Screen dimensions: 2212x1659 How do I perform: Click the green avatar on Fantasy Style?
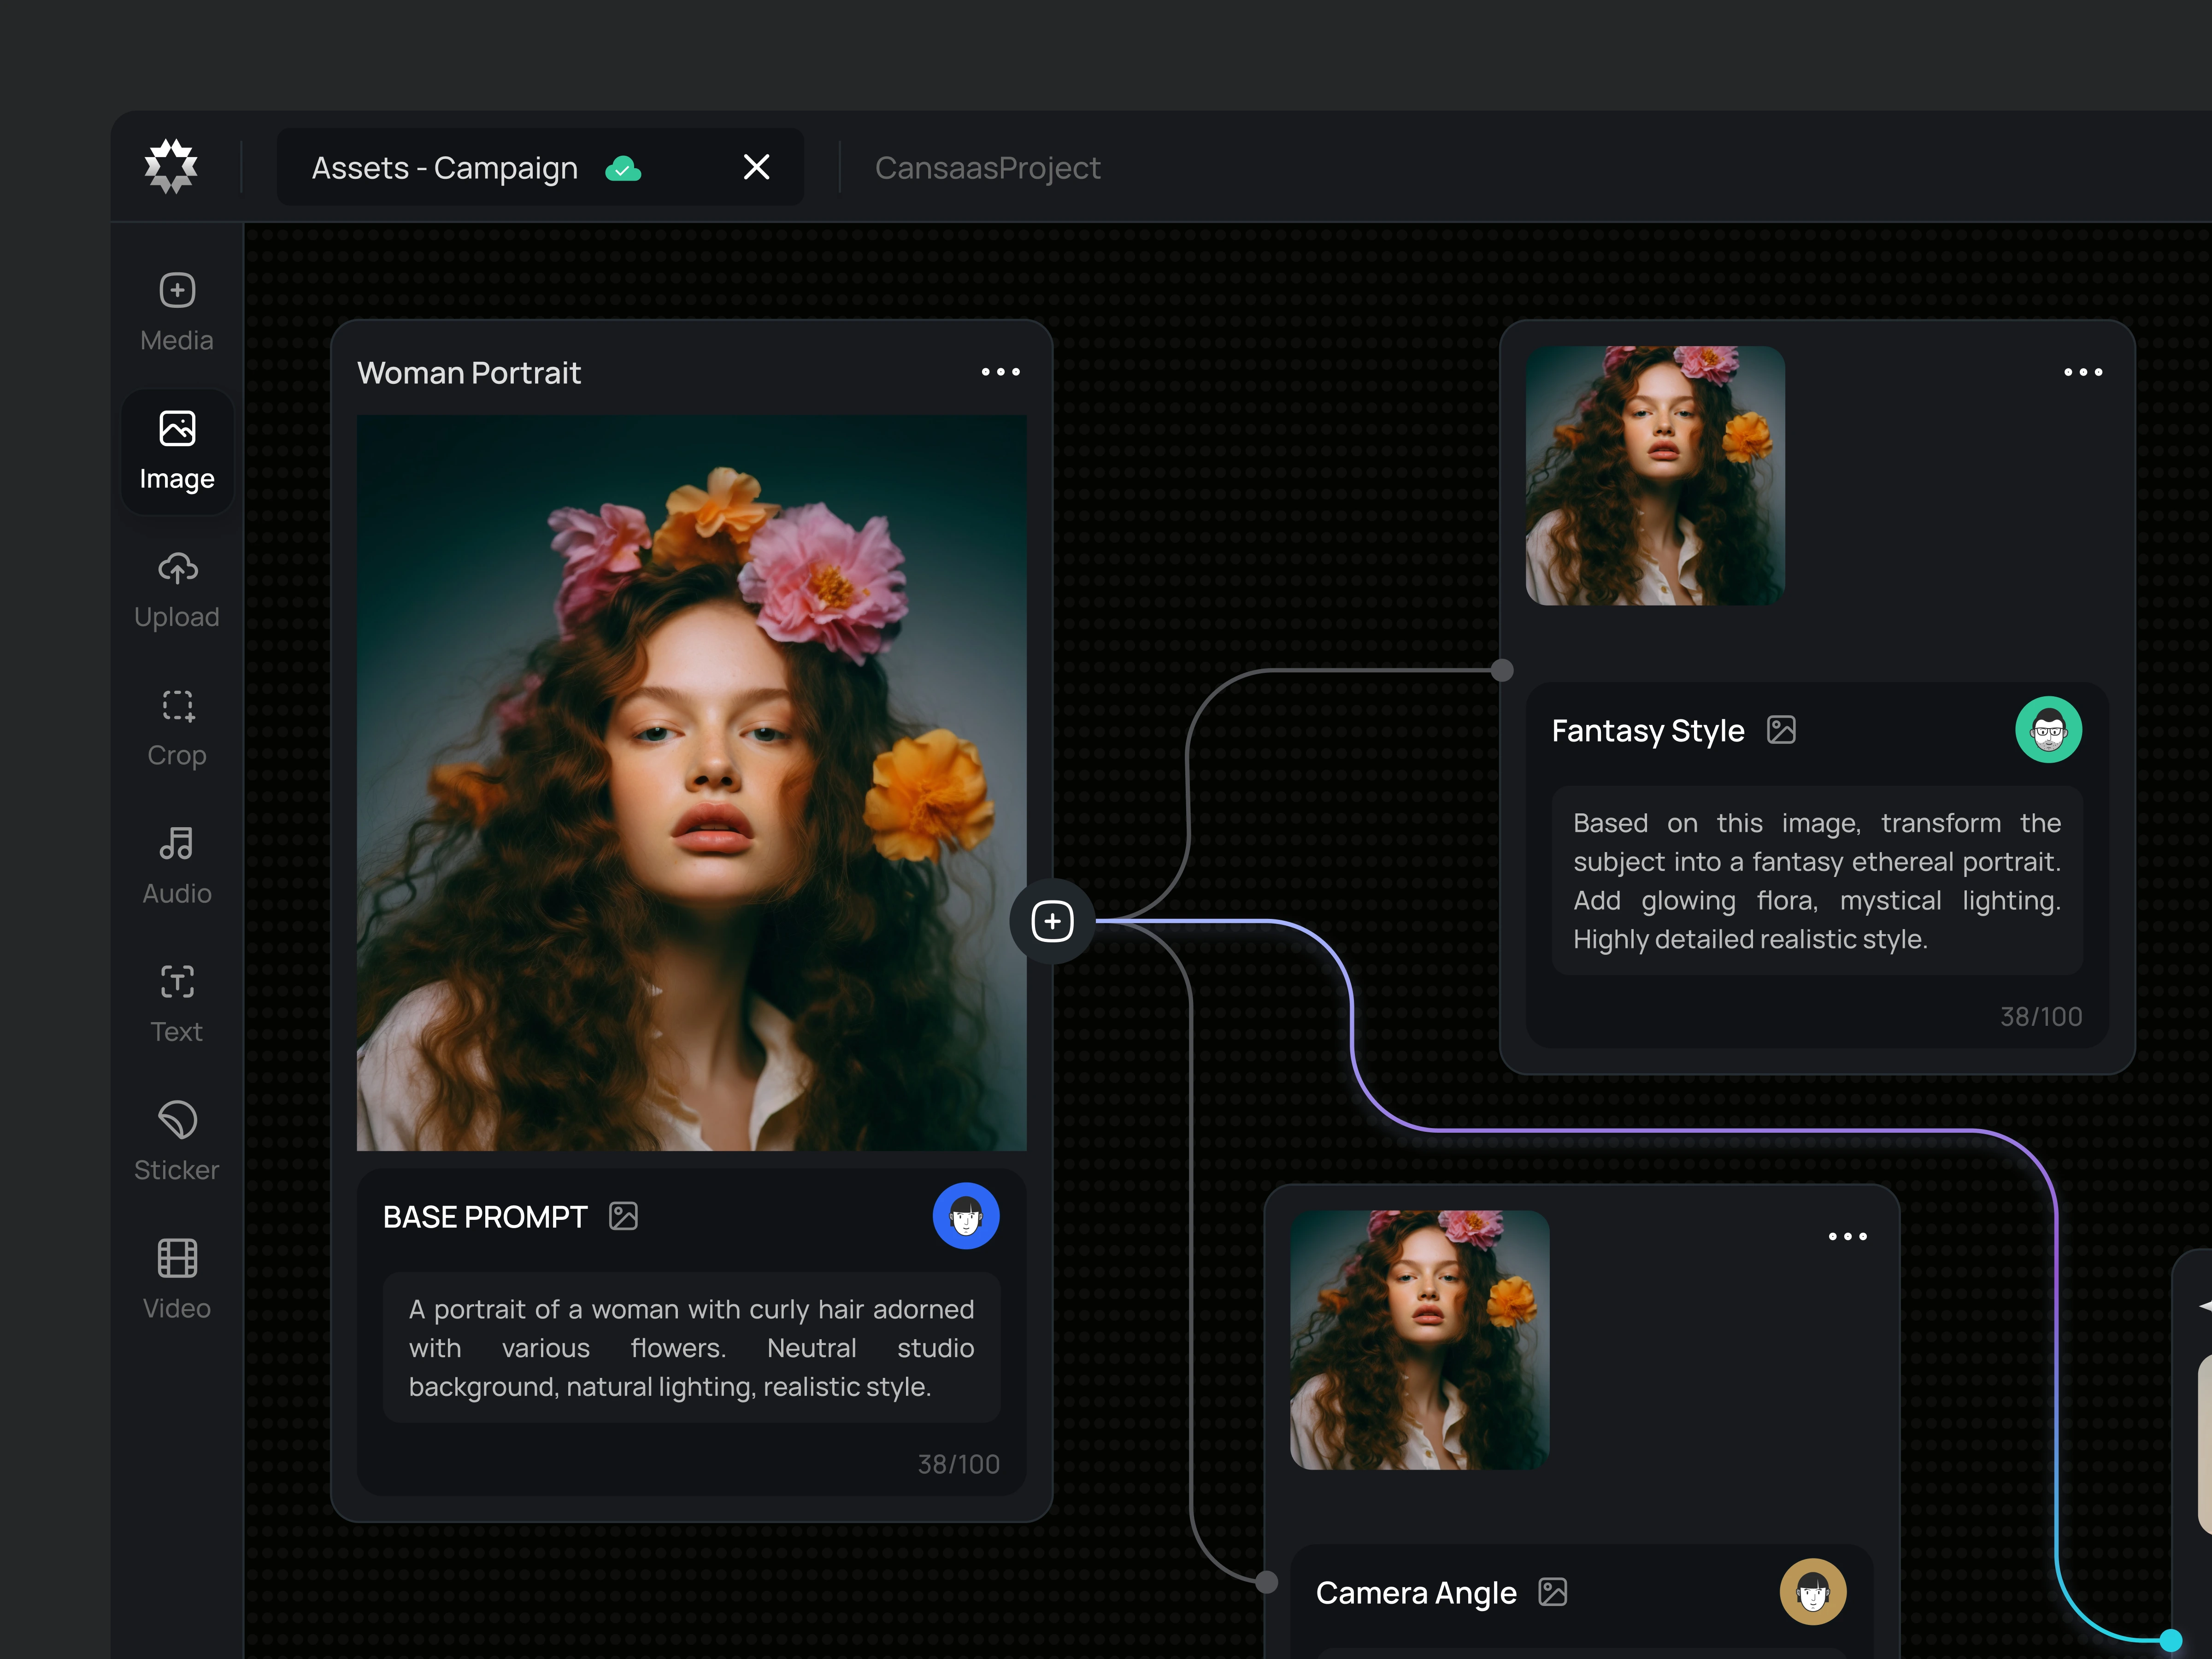(x=2048, y=730)
